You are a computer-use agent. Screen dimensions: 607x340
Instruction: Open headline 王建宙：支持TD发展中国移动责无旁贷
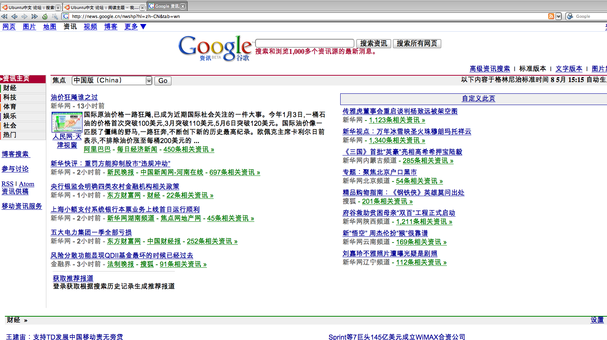(64, 337)
